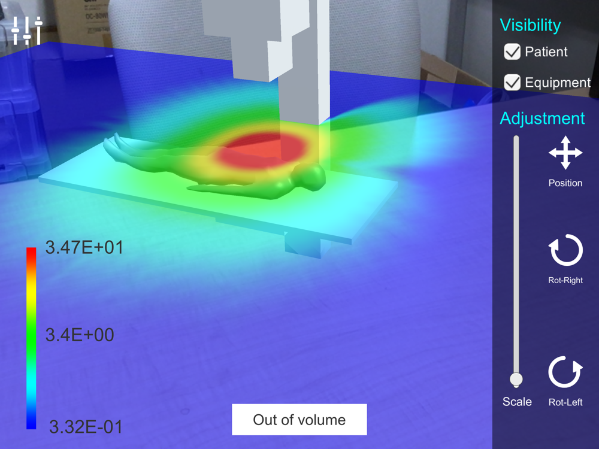Toggle the Patient visibility checkbox
Screen dimensions: 599x449
coord(512,51)
